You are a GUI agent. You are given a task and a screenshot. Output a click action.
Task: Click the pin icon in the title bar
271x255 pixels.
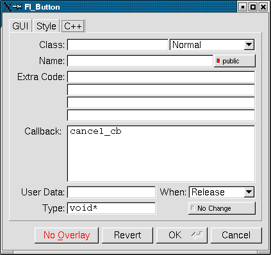click(17, 7)
